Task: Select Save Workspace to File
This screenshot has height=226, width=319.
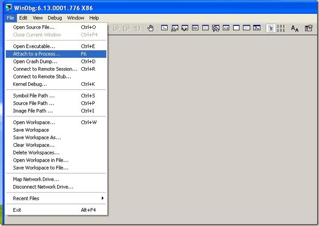Action: pos(56,168)
